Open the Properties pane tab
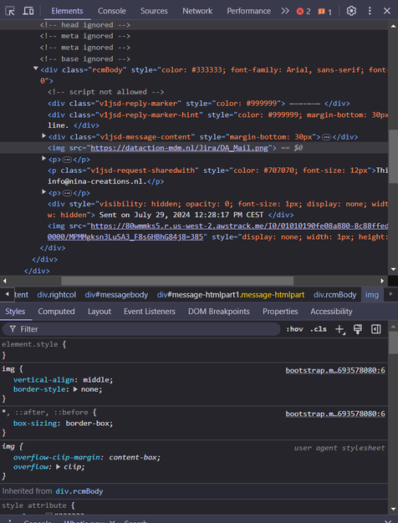This screenshot has width=398, height=523. [x=280, y=312]
